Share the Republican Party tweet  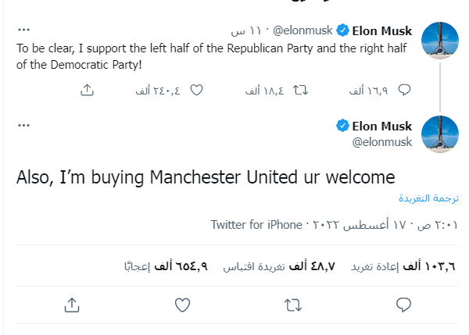tap(88, 91)
